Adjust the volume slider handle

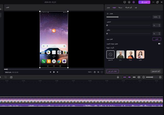click(x=118, y=17)
